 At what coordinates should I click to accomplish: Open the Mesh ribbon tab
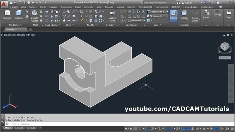coord(43,7)
